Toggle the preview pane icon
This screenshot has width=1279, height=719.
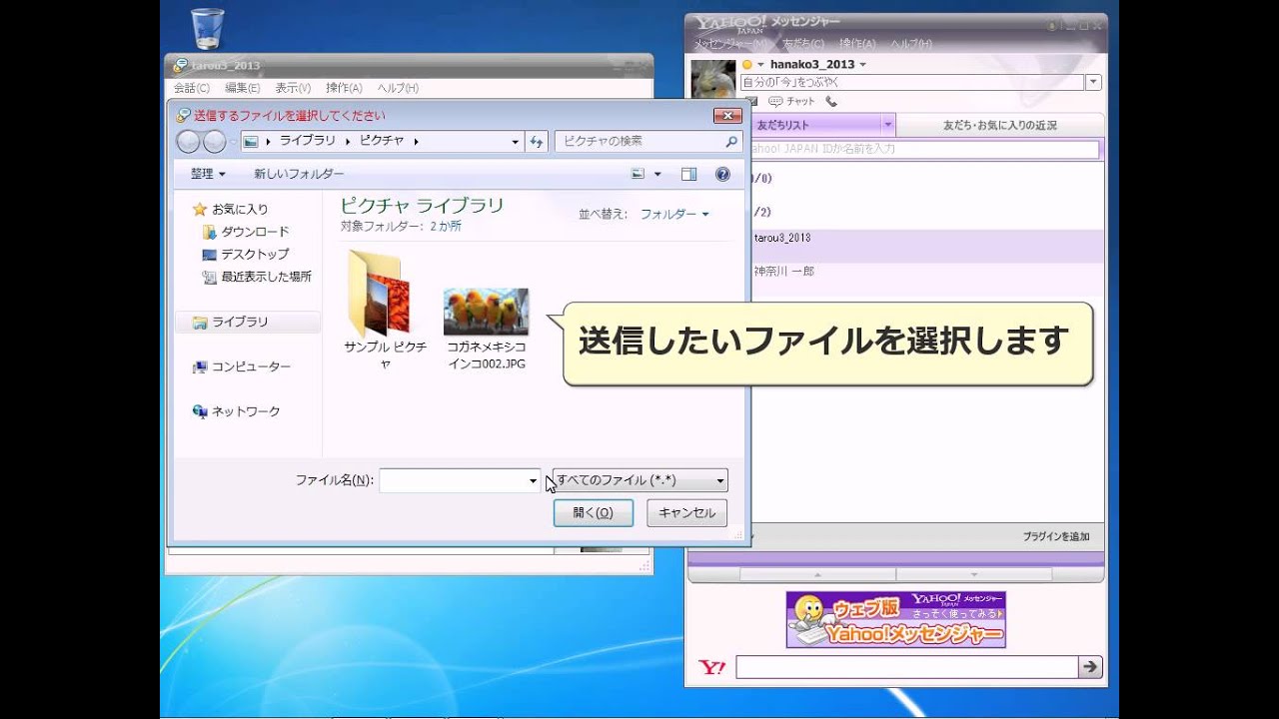[x=688, y=174]
